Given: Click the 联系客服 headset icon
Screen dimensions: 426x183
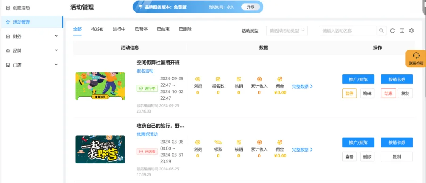Looking at the screenshot, I should (x=416, y=56).
